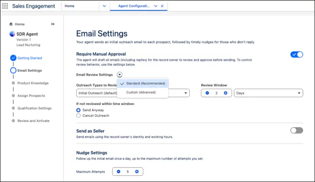The width and height of the screenshot is (315, 182).
Task: Click the Review and Activate step dot
Action: click(13, 121)
